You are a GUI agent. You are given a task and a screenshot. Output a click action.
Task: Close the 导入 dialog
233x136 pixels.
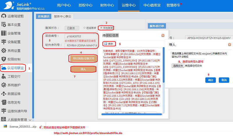coord(230,45)
